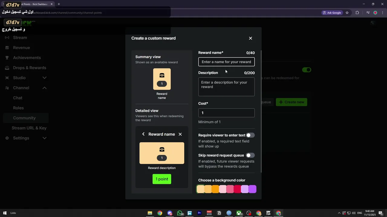
Task: Open the Chrome profile avatar
Action: pyautogui.click(x=375, y=13)
